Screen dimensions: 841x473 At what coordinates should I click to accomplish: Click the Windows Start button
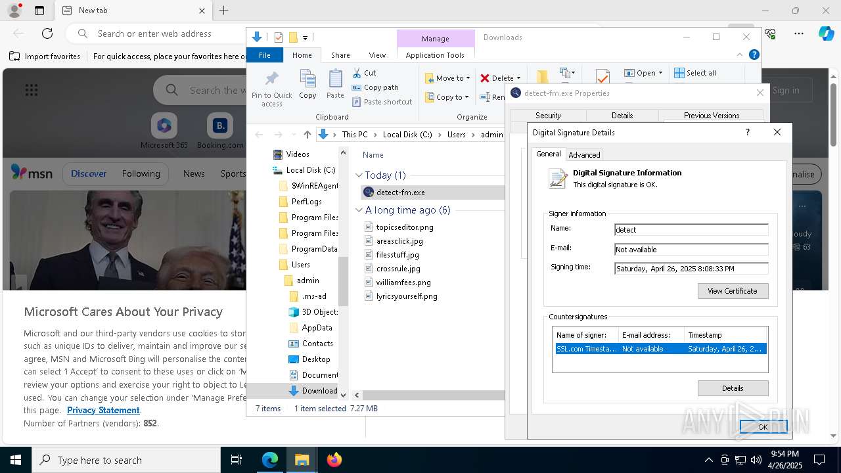point(16,460)
